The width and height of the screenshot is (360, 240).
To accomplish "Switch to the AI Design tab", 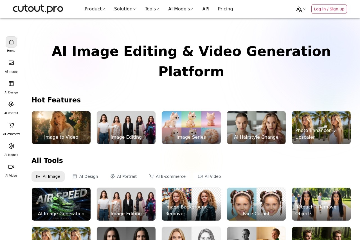I will pyautogui.click(x=85, y=176).
